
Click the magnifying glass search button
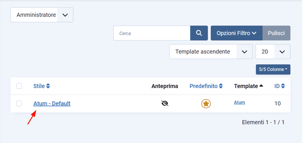(x=199, y=33)
